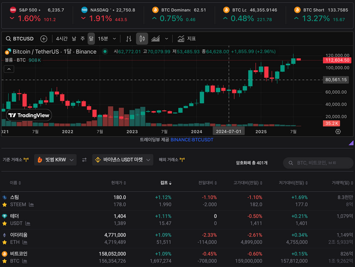The height and width of the screenshot is (267, 355).
Task: Select the 달 (month) timeframe
Action: (91, 39)
